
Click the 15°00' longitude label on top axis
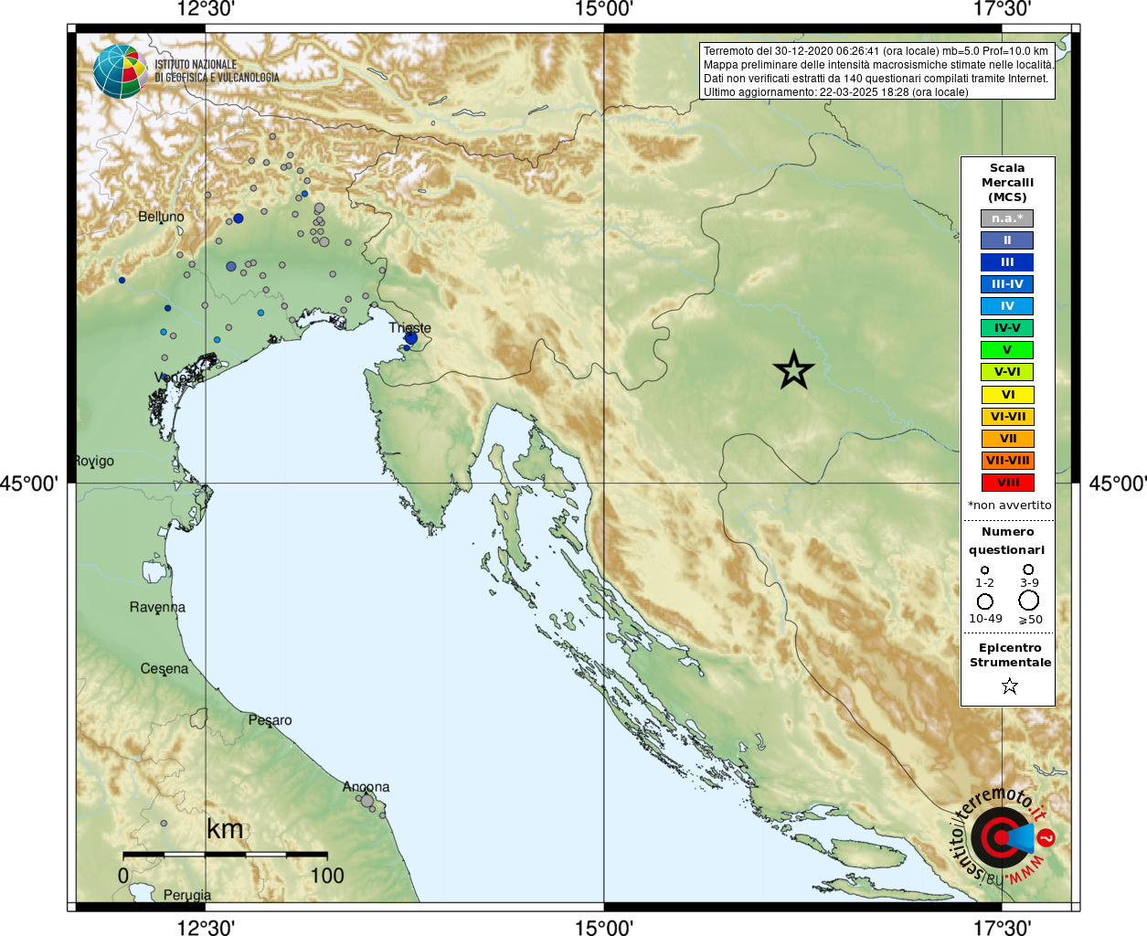pos(603,9)
